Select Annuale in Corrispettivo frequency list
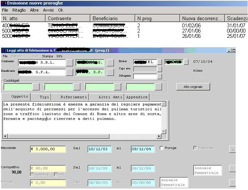Viewport: 248px width, 190px height. pyautogui.click(x=203, y=168)
